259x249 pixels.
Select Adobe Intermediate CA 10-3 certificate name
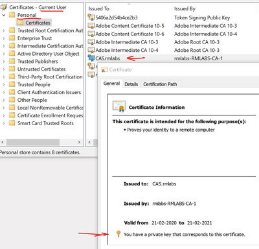(x=127, y=42)
